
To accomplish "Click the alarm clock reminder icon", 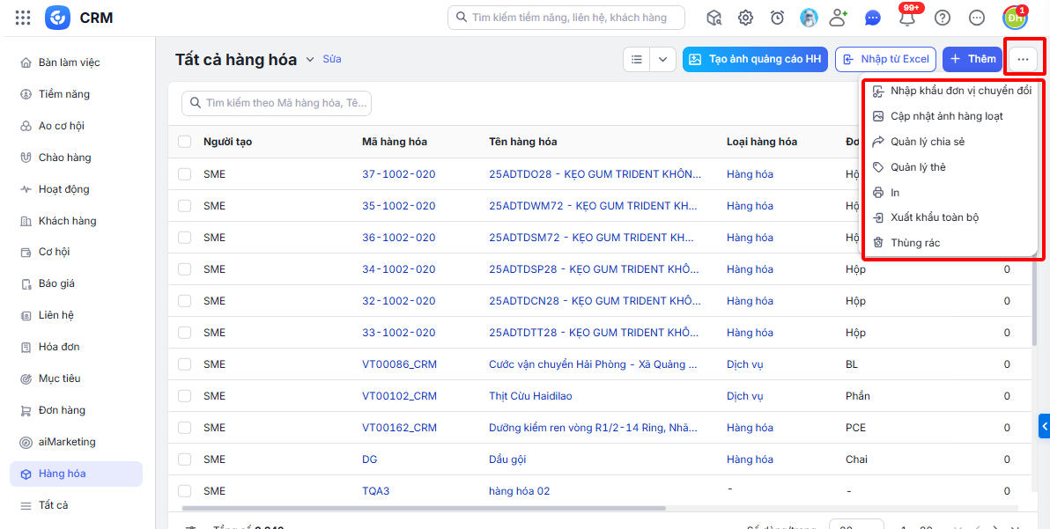I will [777, 18].
